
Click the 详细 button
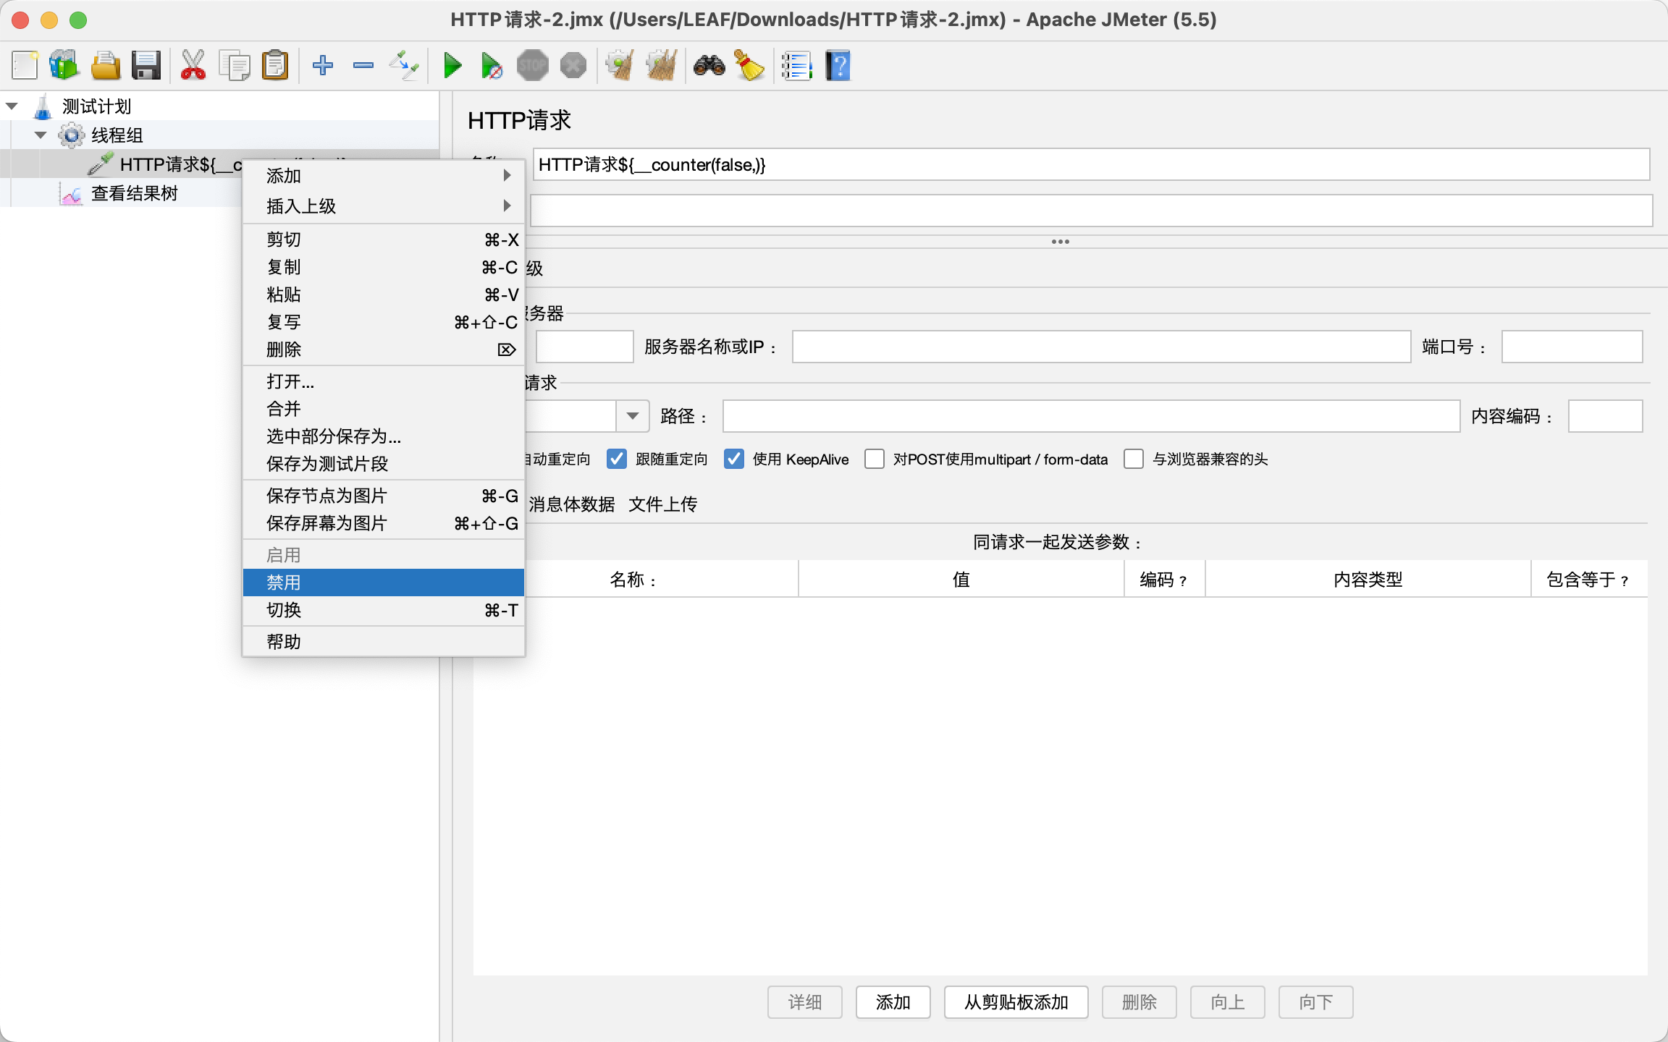pos(804,1002)
